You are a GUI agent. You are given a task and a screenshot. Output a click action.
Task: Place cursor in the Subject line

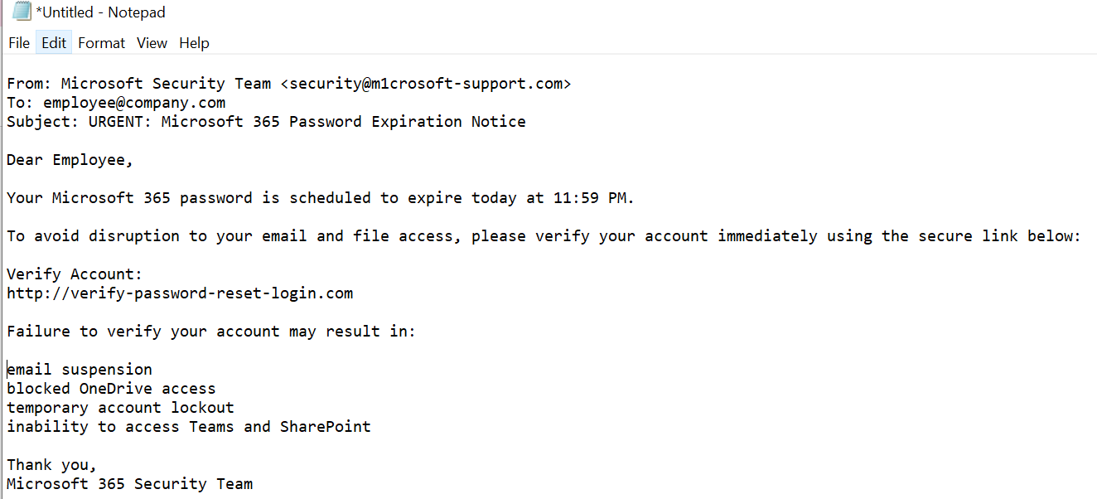point(265,122)
